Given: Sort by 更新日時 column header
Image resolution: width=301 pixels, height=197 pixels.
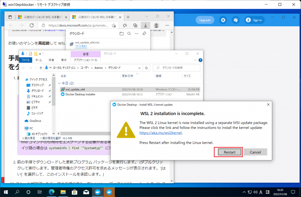Looking at the screenshot, I should (128, 76).
